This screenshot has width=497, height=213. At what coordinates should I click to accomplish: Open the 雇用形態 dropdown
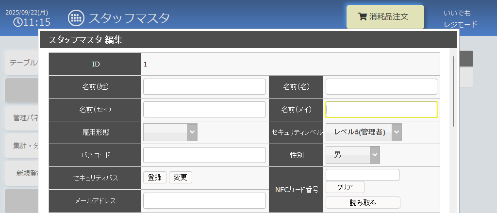pos(170,132)
